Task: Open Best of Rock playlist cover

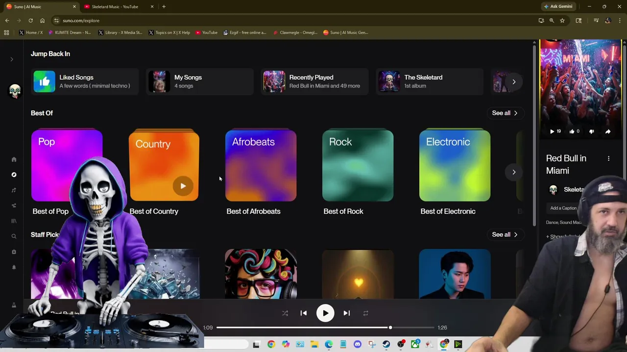Action: 358,165
